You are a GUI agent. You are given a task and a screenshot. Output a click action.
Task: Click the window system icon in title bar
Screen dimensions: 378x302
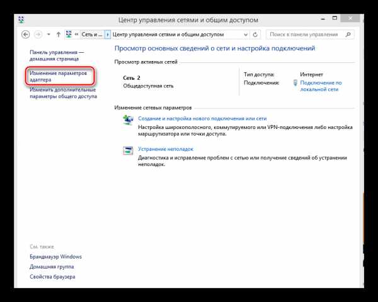(21, 20)
